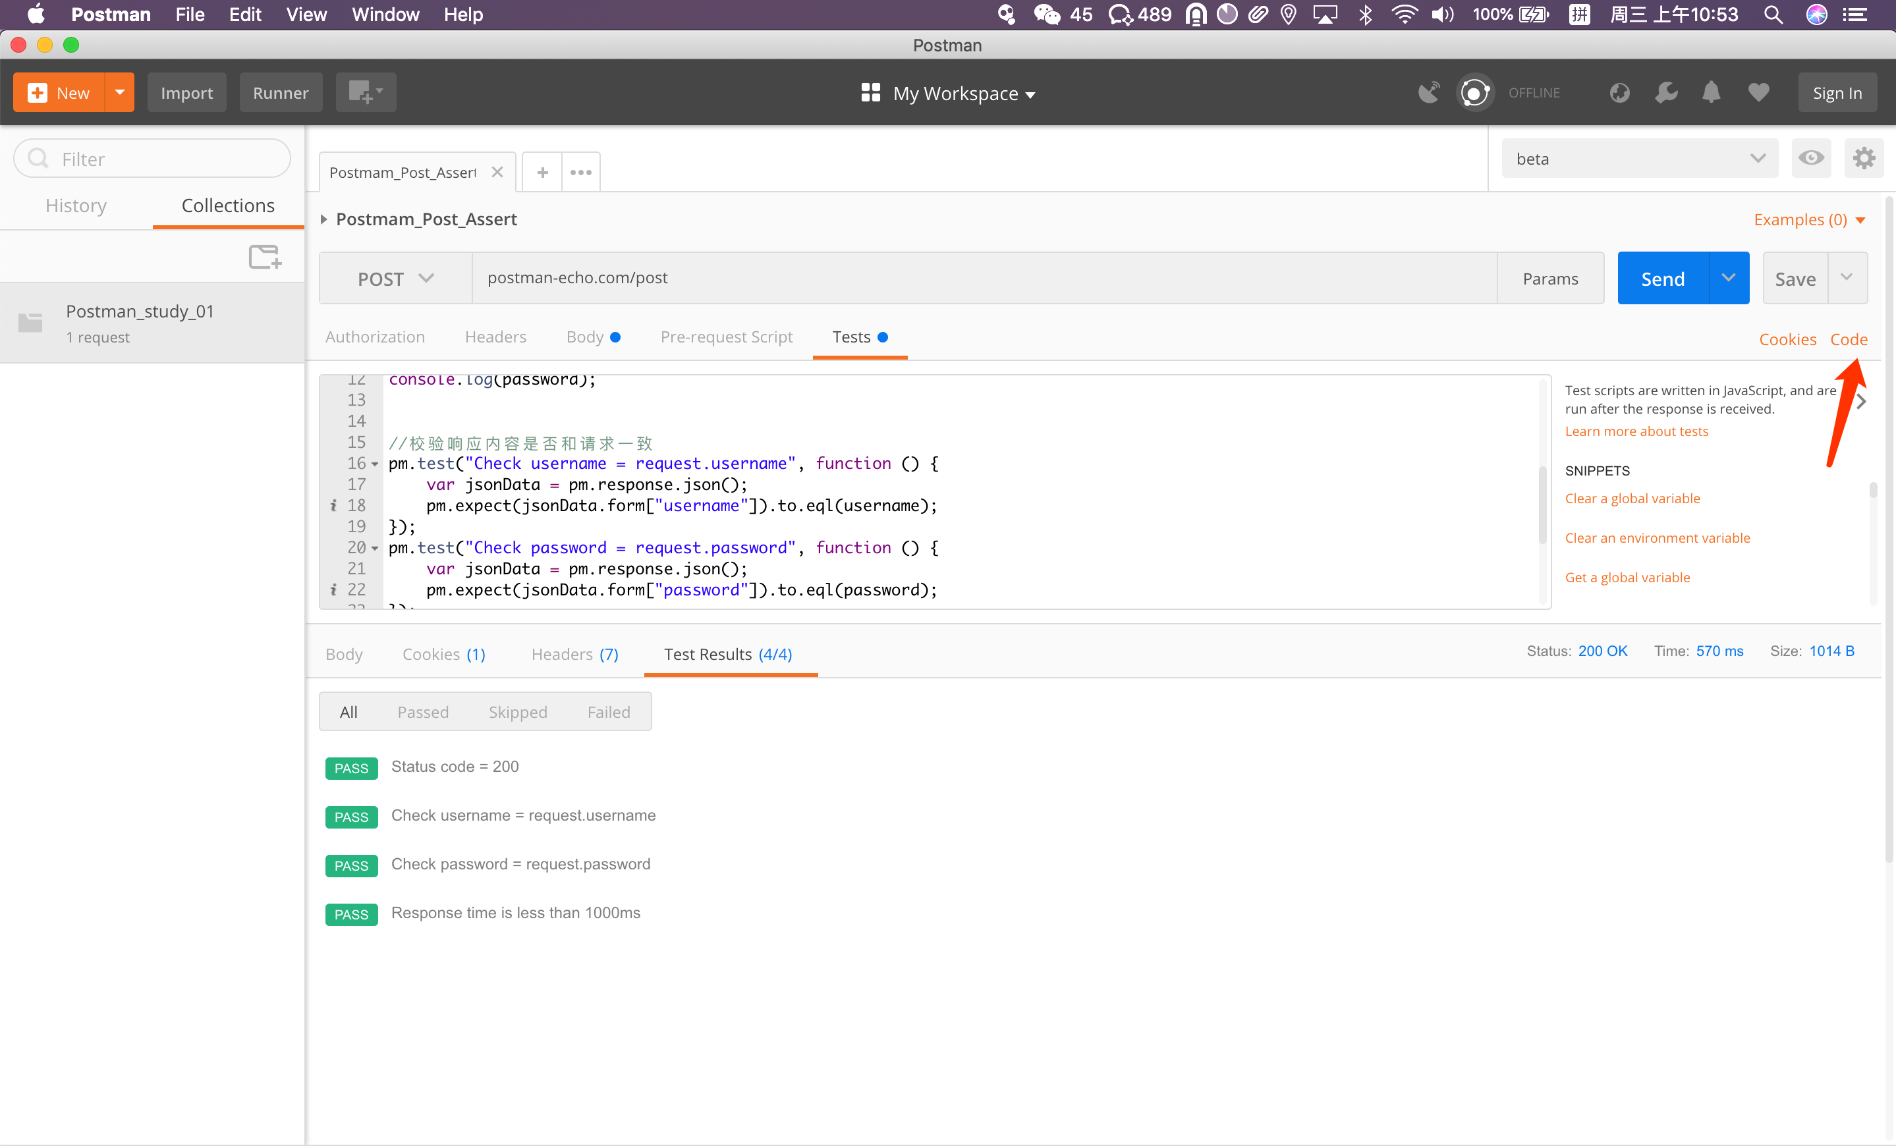Open the response Body tab

pos(344,654)
